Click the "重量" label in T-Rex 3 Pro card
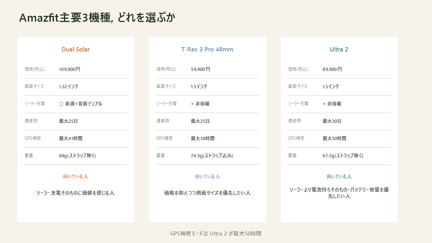This screenshot has width=432, height=243. (x=161, y=156)
